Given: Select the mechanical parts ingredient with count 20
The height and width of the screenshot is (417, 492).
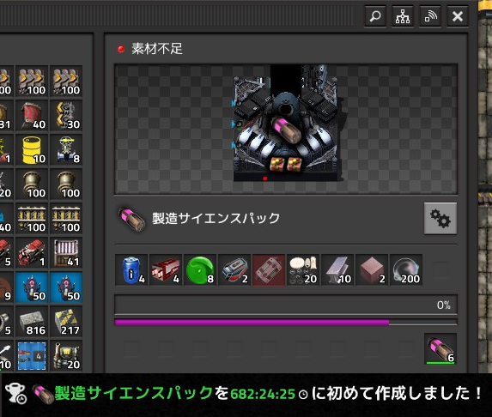Looking at the screenshot, I should pos(303,270).
